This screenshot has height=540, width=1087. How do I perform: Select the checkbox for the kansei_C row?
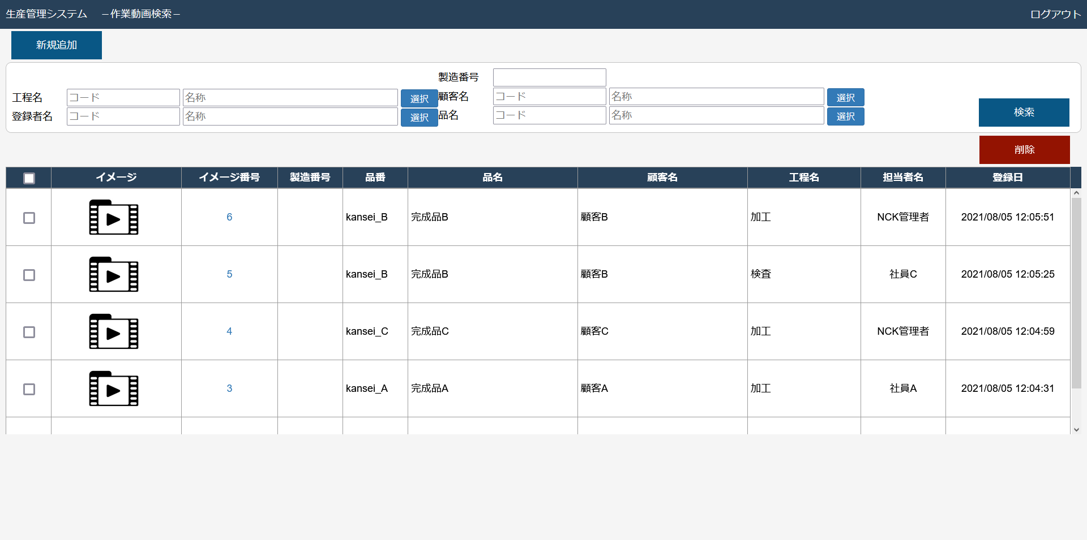point(29,332)
